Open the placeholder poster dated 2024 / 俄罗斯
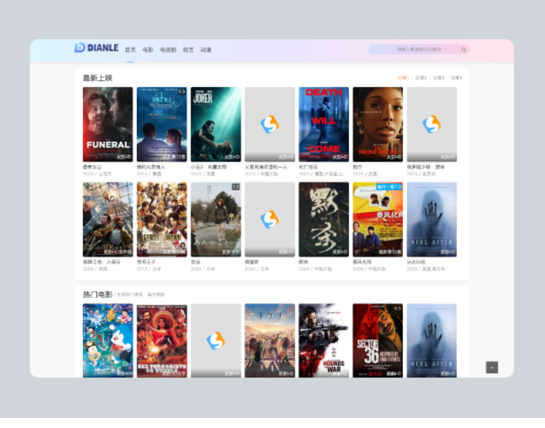This screenshot has width=545, height=428. (432, 124)
